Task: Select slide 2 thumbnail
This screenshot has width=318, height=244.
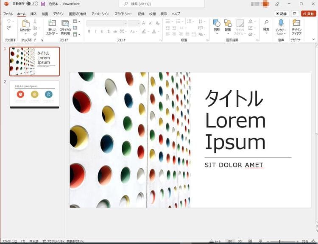Action: (x=34, y=94)
